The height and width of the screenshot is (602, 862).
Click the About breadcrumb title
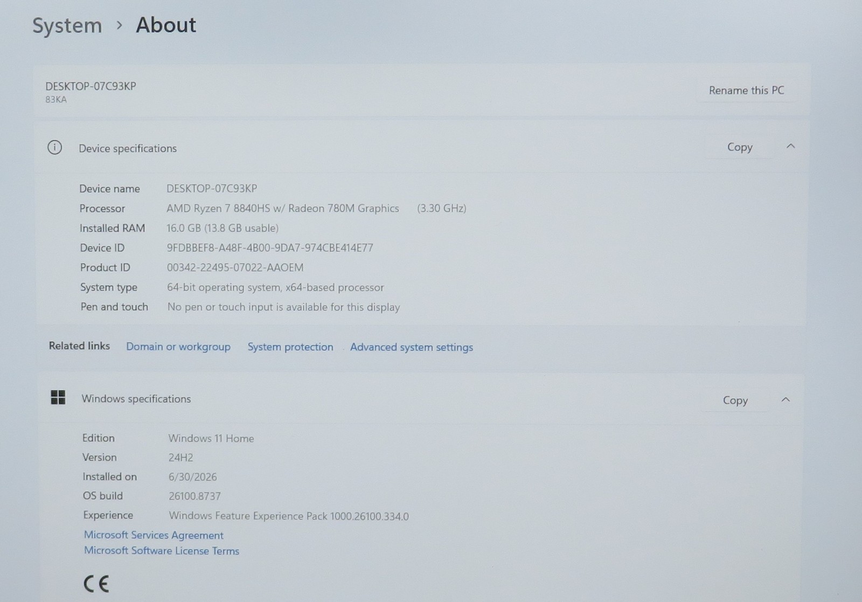point(166,25)
